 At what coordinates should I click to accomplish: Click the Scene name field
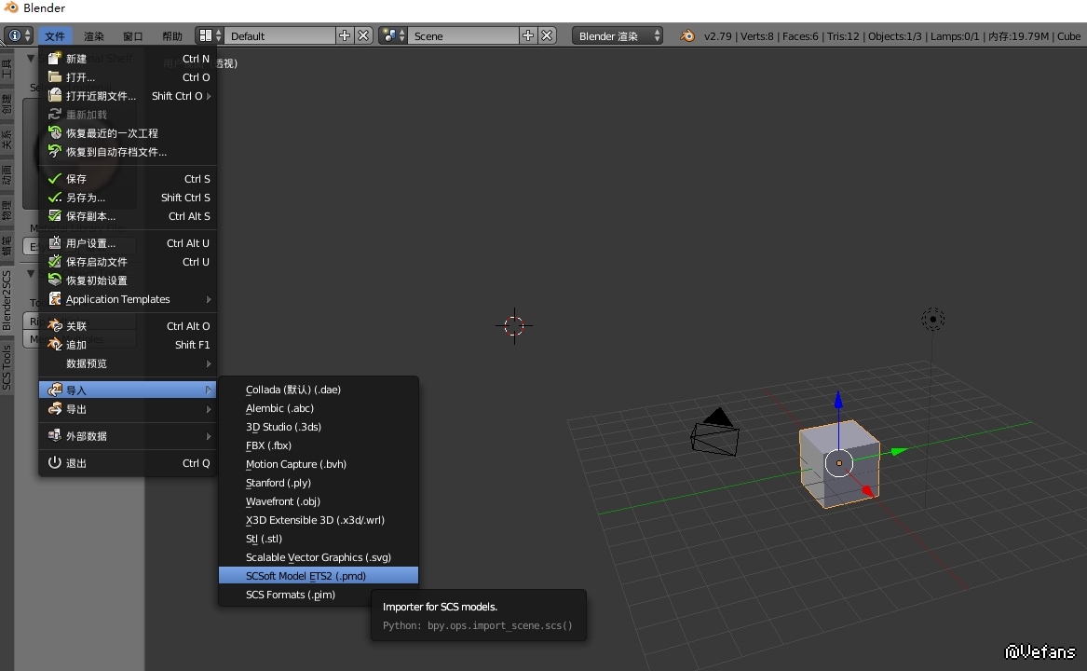click(463, 36)
